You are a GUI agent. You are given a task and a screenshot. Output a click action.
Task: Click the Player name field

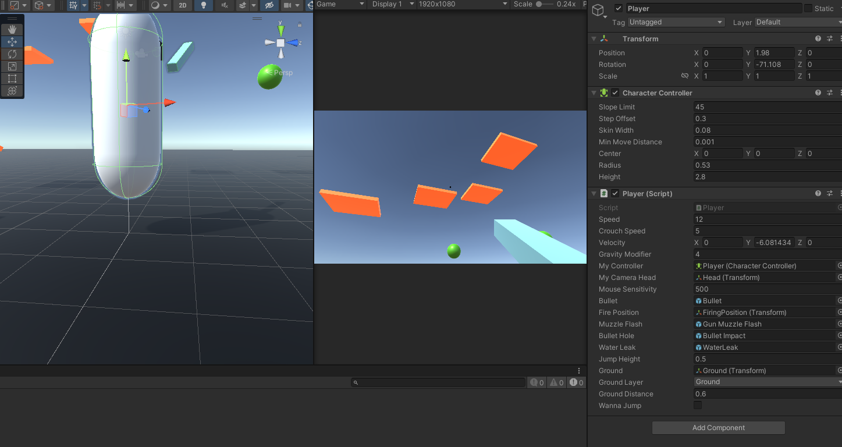(x=713, y=9)
